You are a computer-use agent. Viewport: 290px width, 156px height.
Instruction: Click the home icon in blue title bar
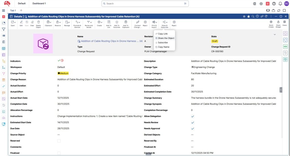[244, 16]
